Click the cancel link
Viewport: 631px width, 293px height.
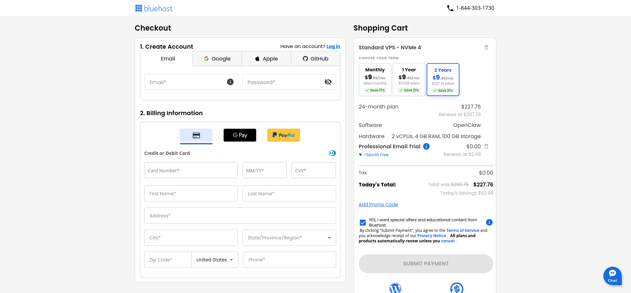click(x=448, y=241)
